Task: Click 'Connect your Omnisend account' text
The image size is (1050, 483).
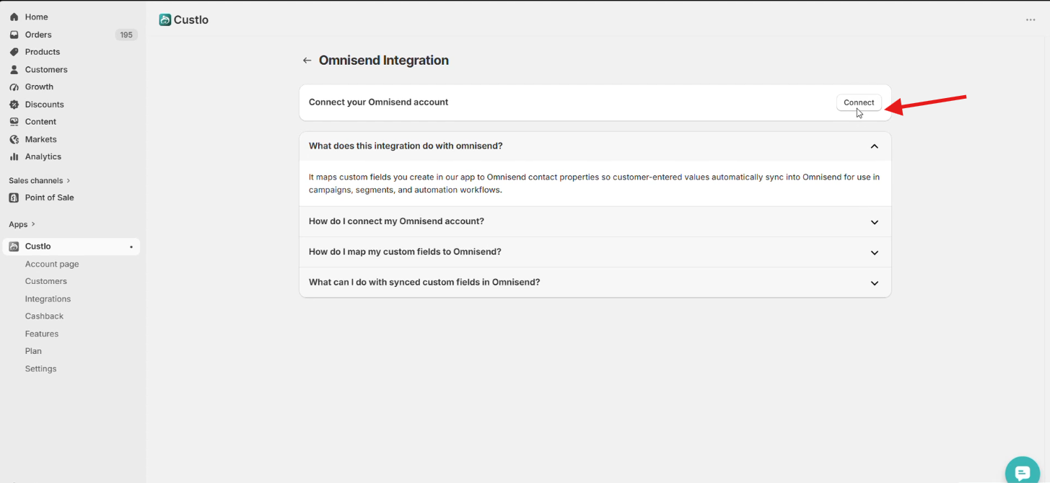Action: 378,102
